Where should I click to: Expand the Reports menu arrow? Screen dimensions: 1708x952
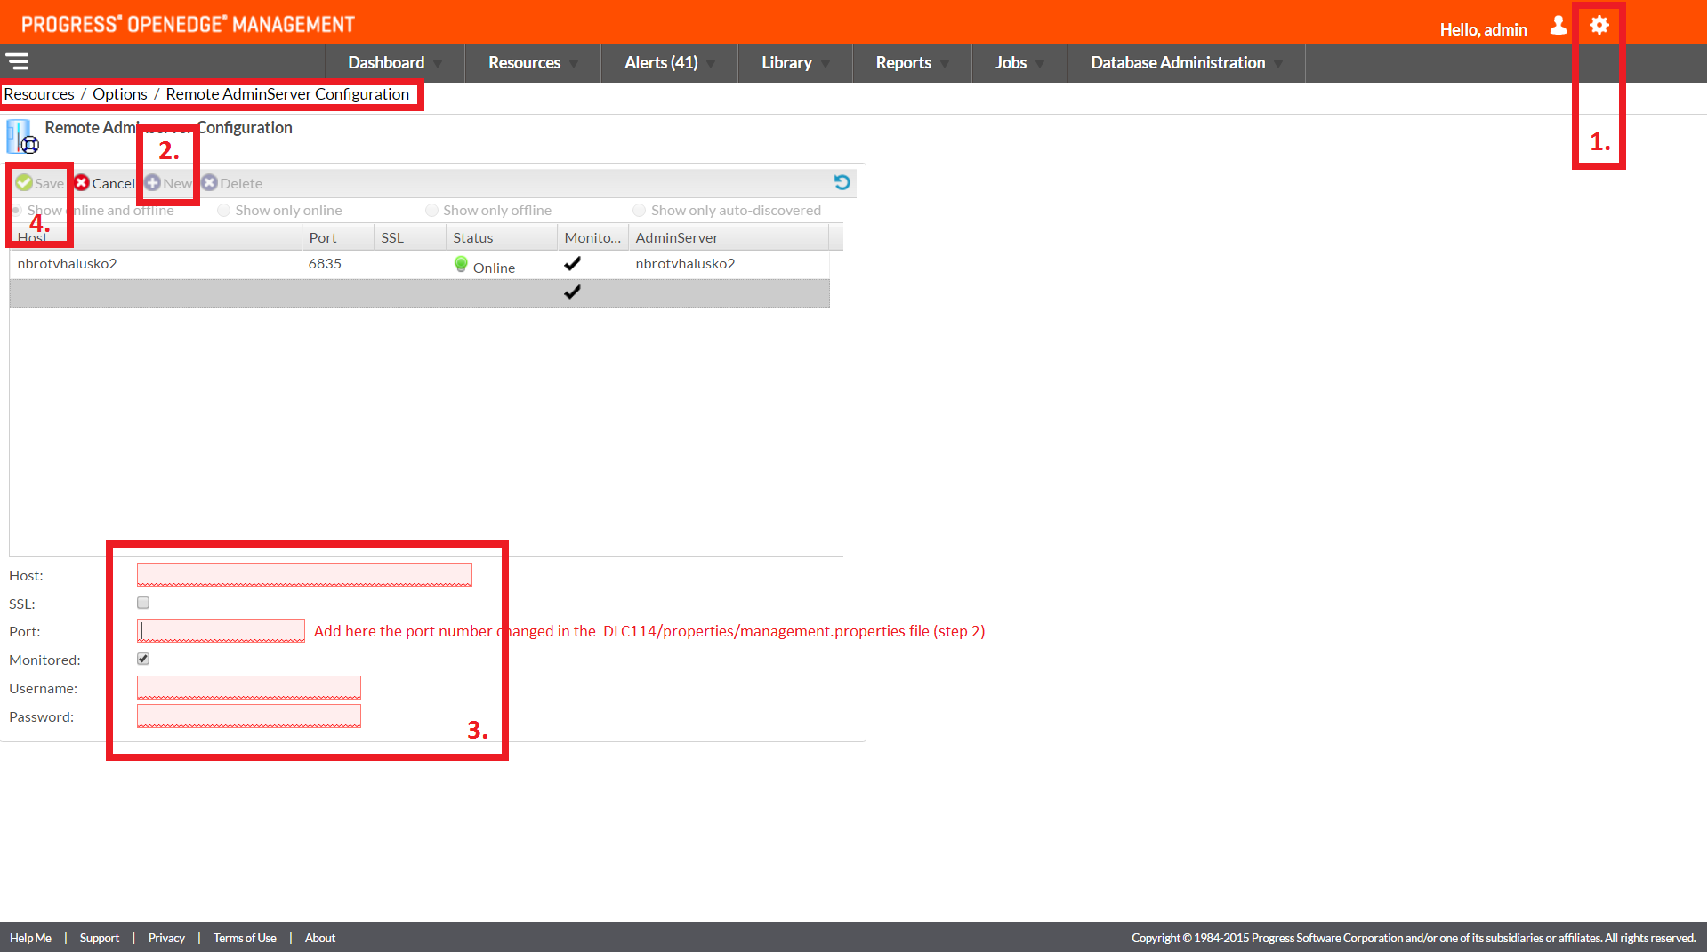(945, 64)
